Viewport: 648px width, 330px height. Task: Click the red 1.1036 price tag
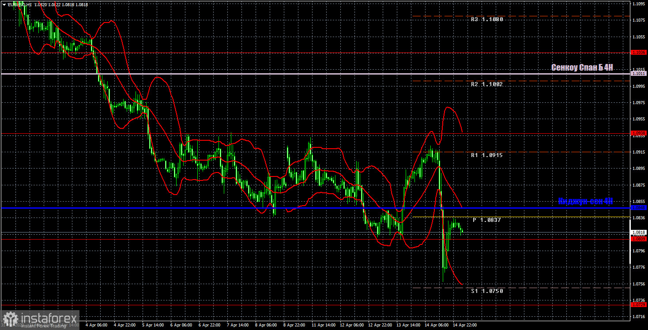(639, 52)
